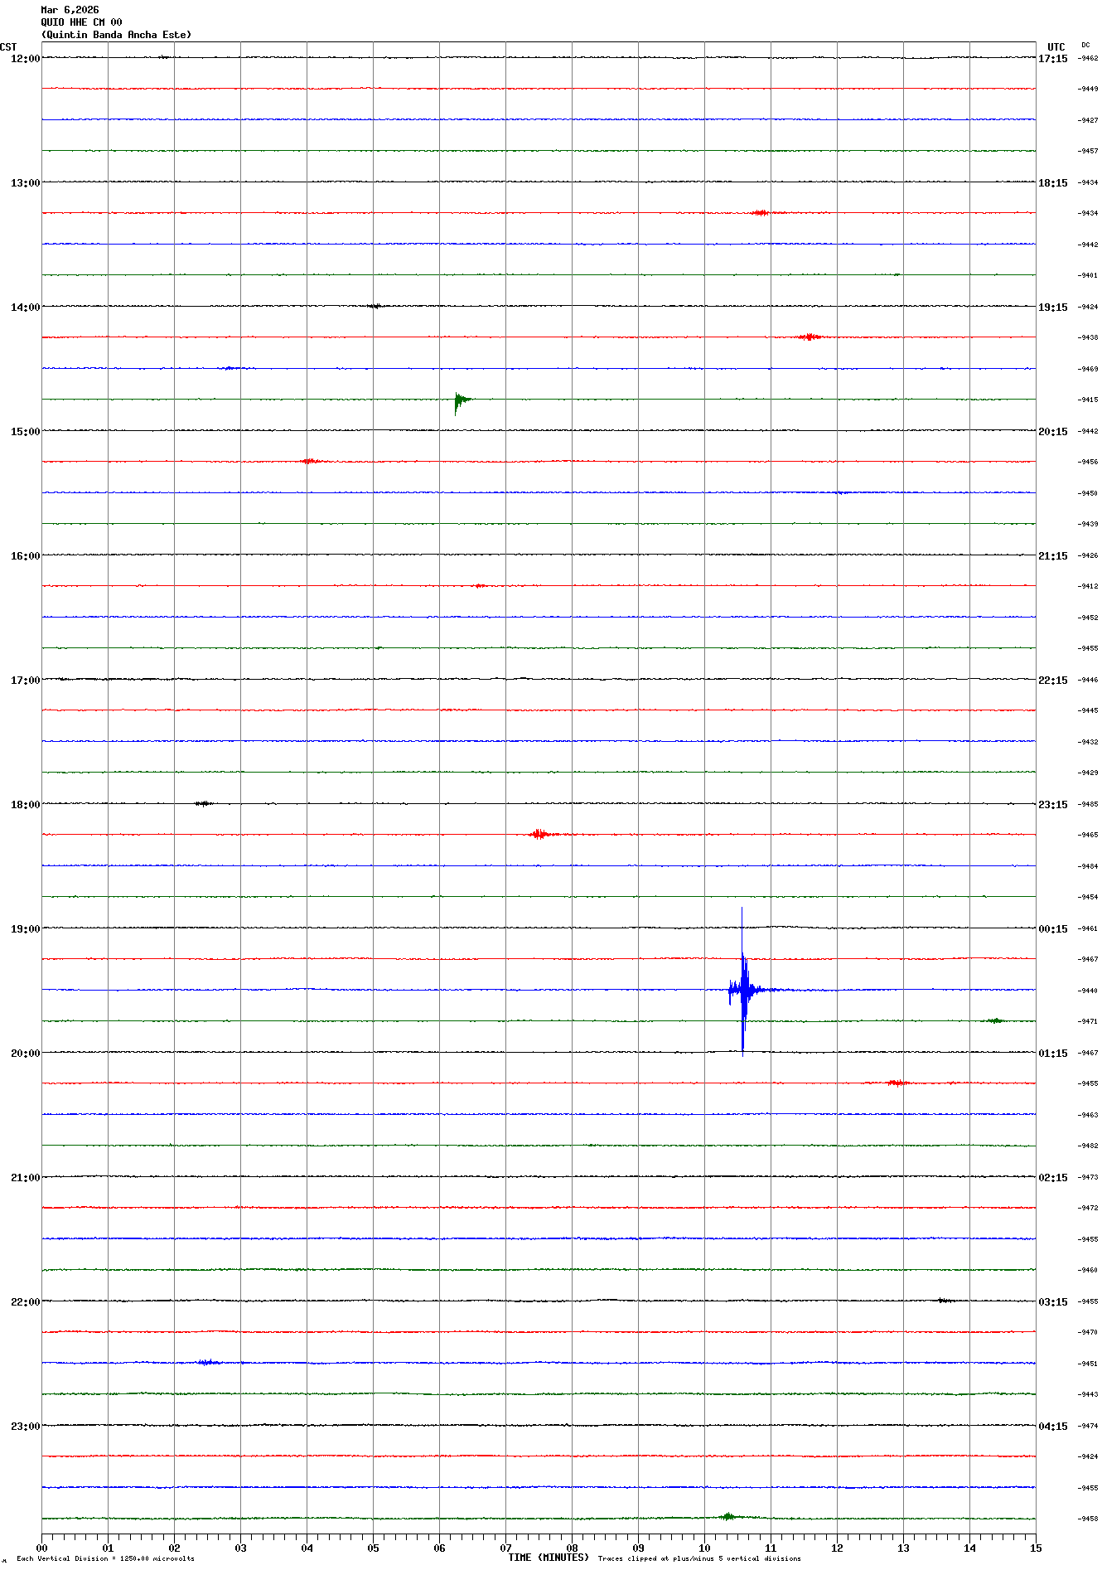Select the green bump on the bottom trace

tap(727, 1517)
